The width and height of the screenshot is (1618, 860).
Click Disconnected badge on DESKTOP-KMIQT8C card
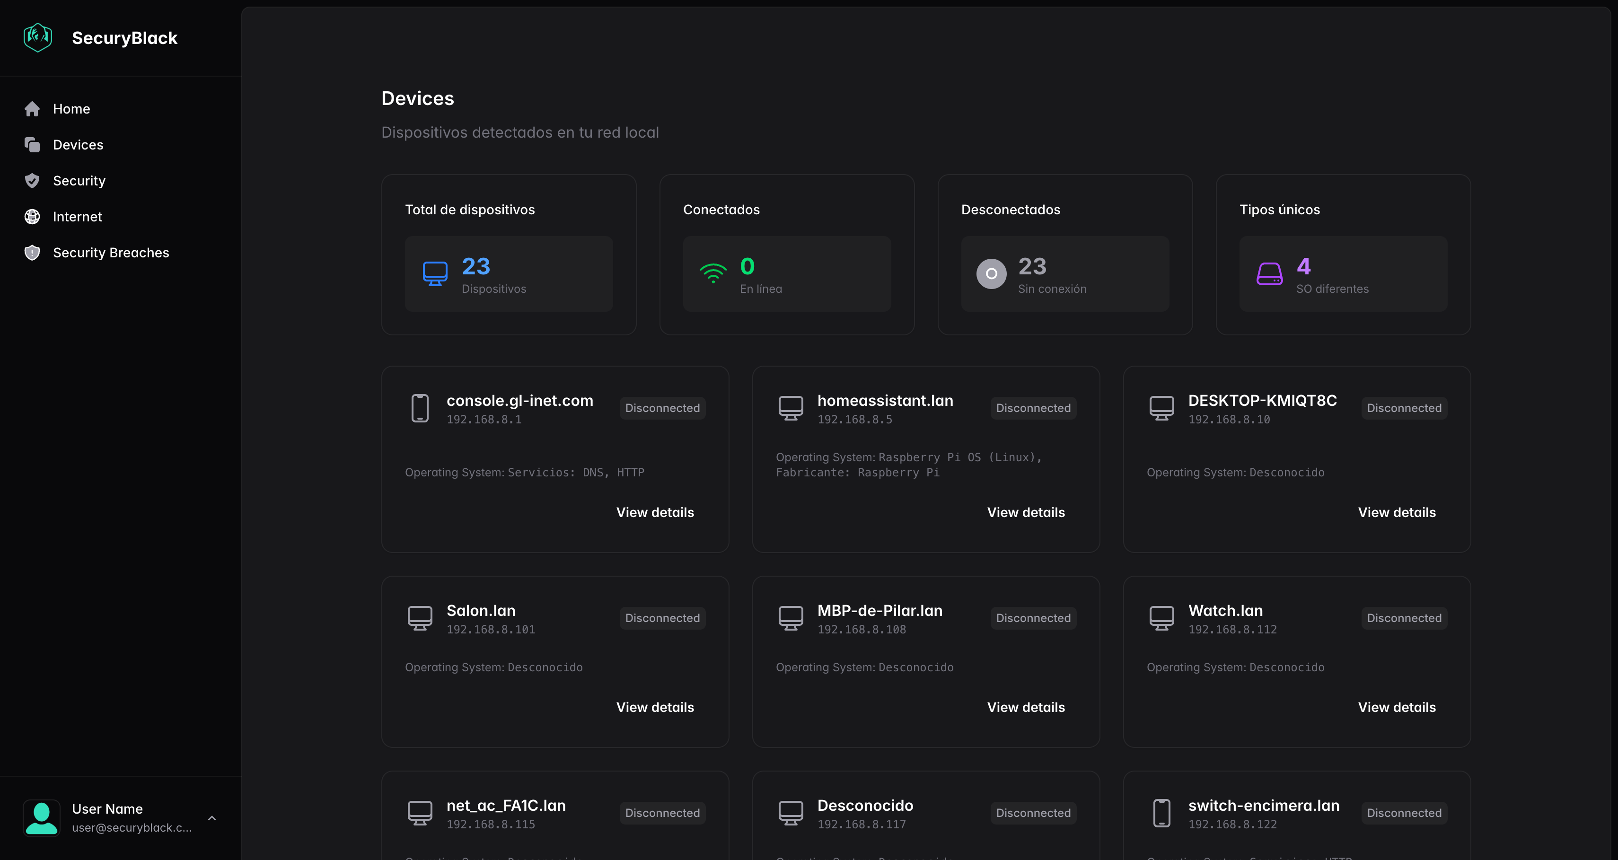pyautogui.click(x=1405, y=408)
